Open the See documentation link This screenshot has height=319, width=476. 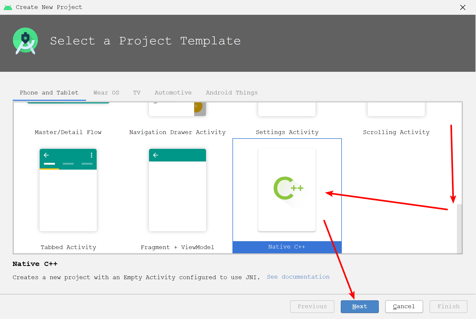[298, 277]
